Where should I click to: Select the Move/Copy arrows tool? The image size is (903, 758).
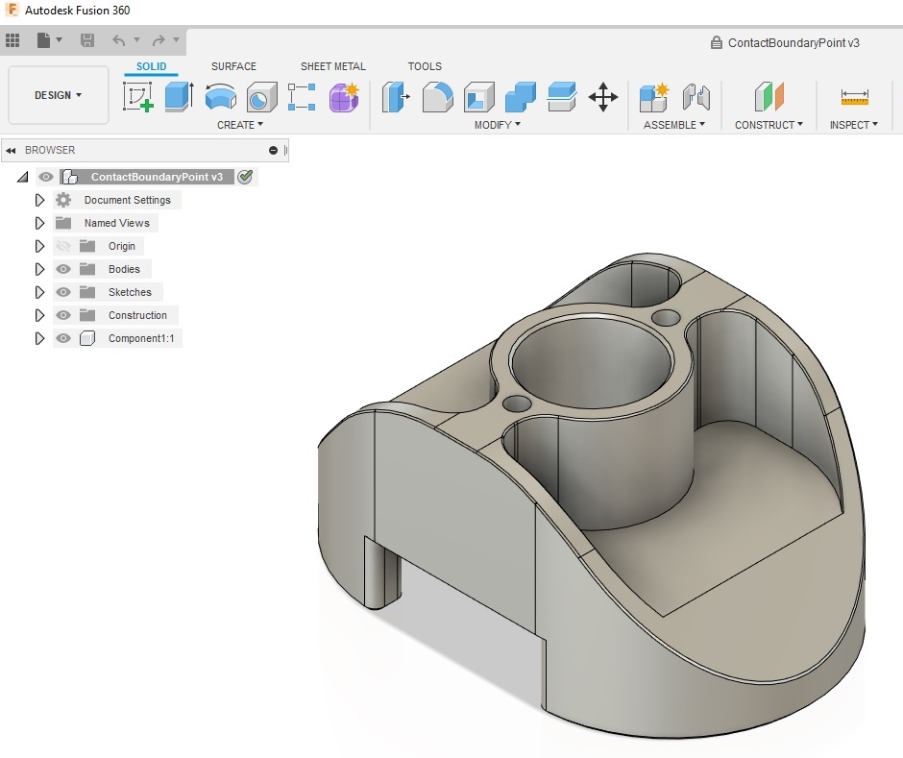(x=602, y=96)
